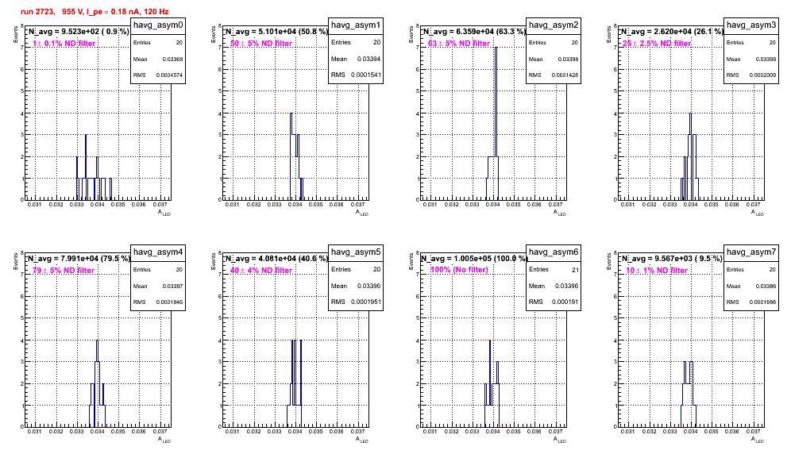Click the magenta 79± 5% ND filter label

point(64,271)
